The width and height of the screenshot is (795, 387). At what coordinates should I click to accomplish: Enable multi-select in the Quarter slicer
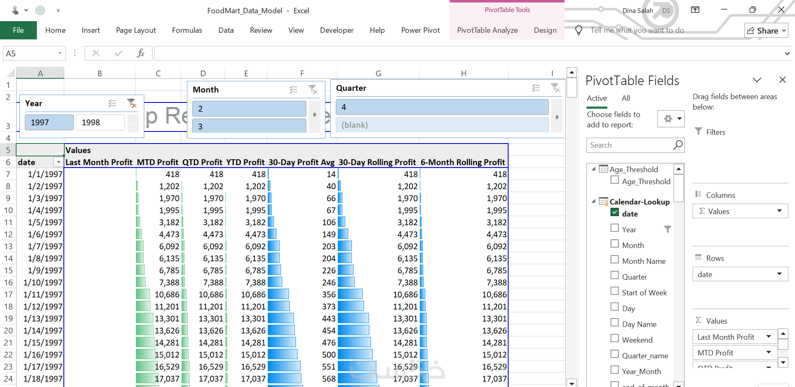tap(536, 88)
